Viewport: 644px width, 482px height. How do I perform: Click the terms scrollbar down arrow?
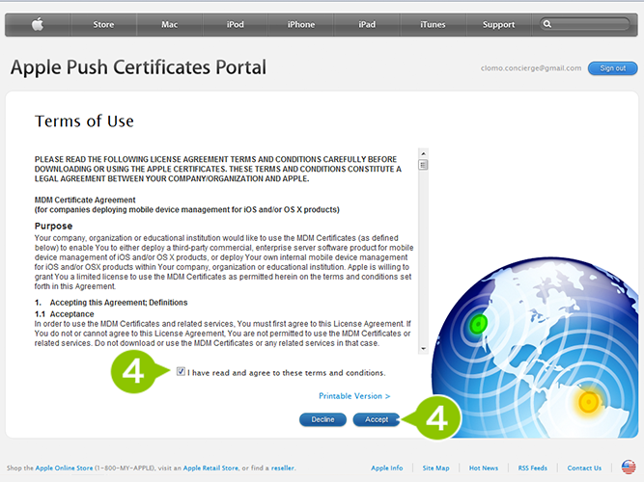pos(423,349)
